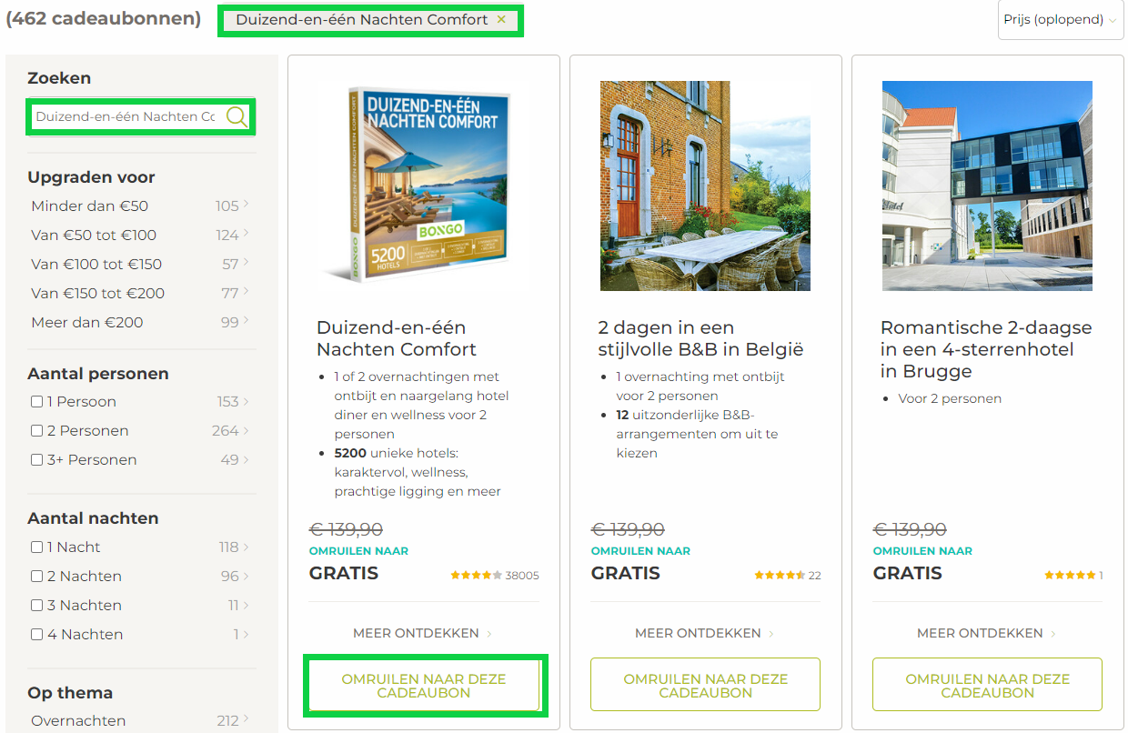Select the Van €100 tot €150 range
1128x733 pixels.
pyautogui.click(x=96, y=265)
